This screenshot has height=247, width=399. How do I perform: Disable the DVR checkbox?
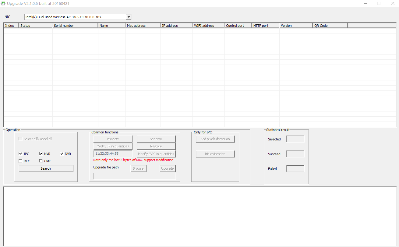click(x=62, y=154)
